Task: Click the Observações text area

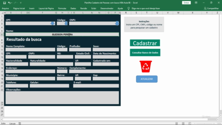Action: (x=62, y=98)
